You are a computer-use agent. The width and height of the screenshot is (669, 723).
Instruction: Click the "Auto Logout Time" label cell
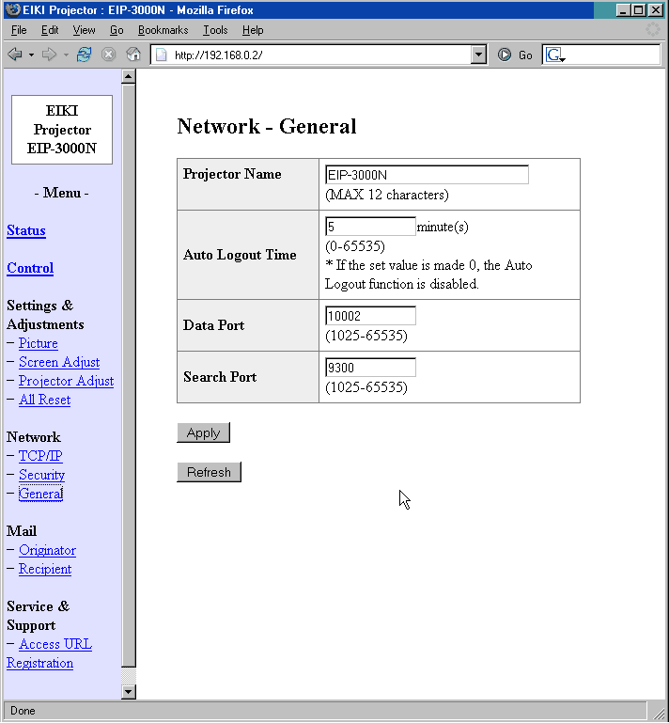click(248, 255)
